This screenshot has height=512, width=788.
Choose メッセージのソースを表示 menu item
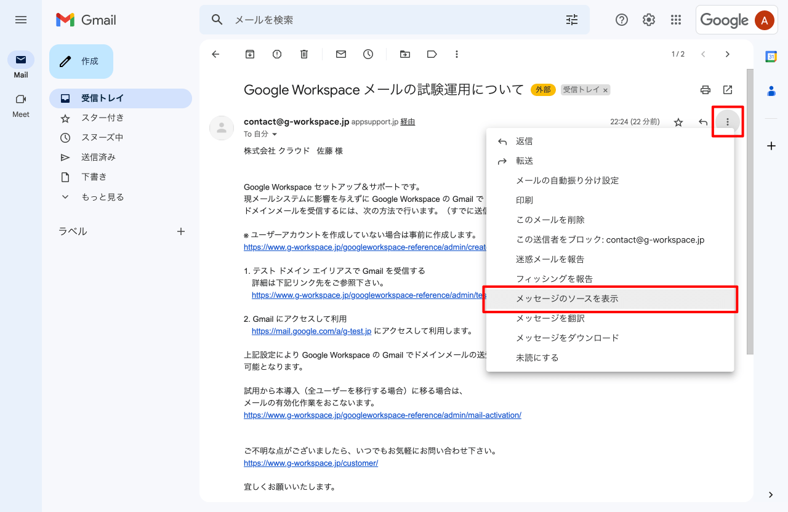(x=610, y=298)
